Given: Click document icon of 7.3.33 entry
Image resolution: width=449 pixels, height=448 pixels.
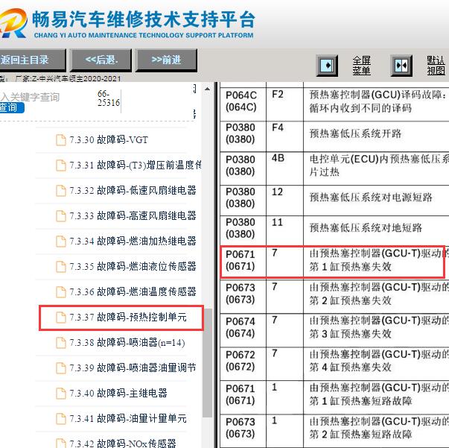Looking at the screenshot, I should [61, 216].
